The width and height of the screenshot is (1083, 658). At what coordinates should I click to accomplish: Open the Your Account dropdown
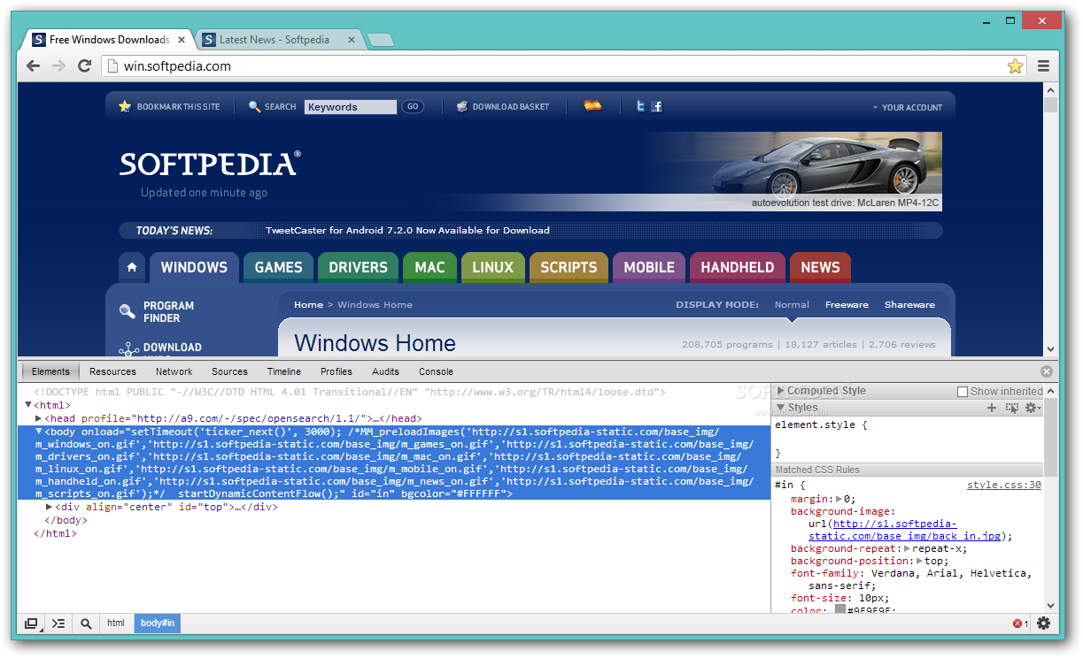[x=908, y=107]
